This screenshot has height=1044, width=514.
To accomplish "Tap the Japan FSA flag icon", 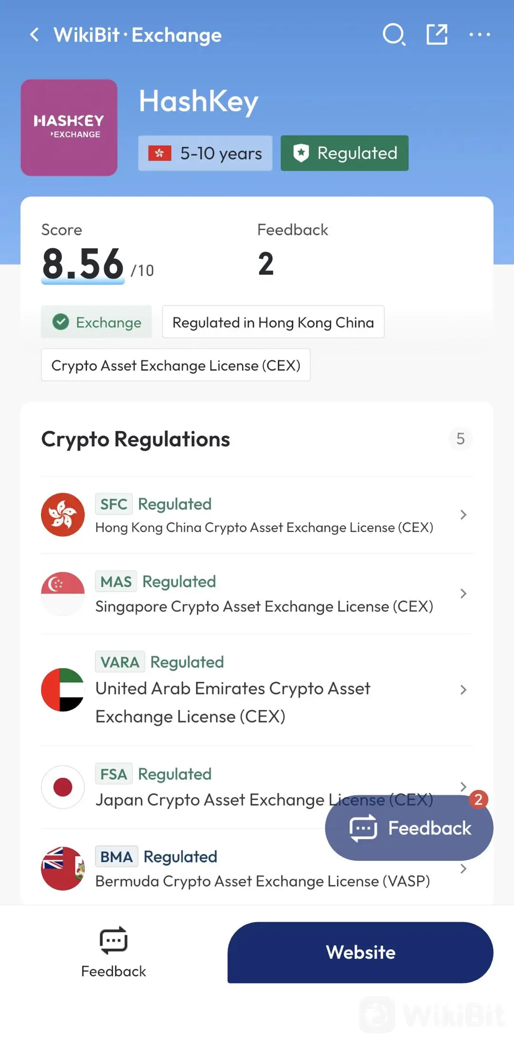I will (63, 787).
